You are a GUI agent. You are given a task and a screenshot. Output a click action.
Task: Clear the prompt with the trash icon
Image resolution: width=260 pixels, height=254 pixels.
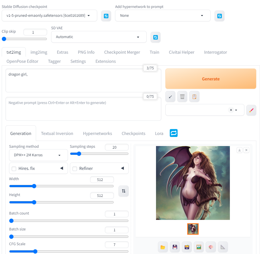click(182, 97)
